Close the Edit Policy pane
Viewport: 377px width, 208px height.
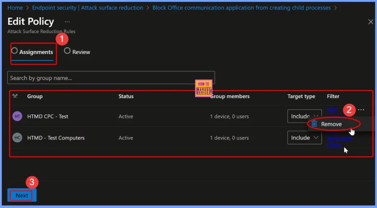[x=370, y=22]
